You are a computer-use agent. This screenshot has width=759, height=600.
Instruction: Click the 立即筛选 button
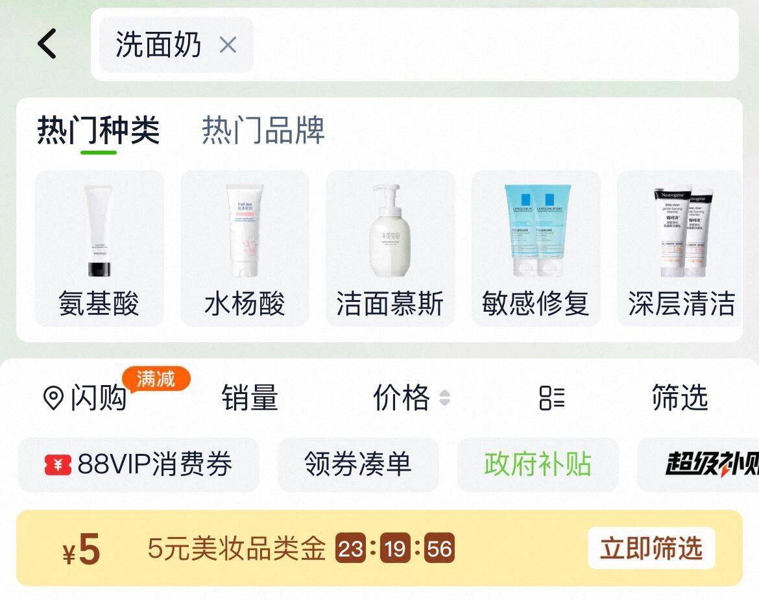click(651, 548)
